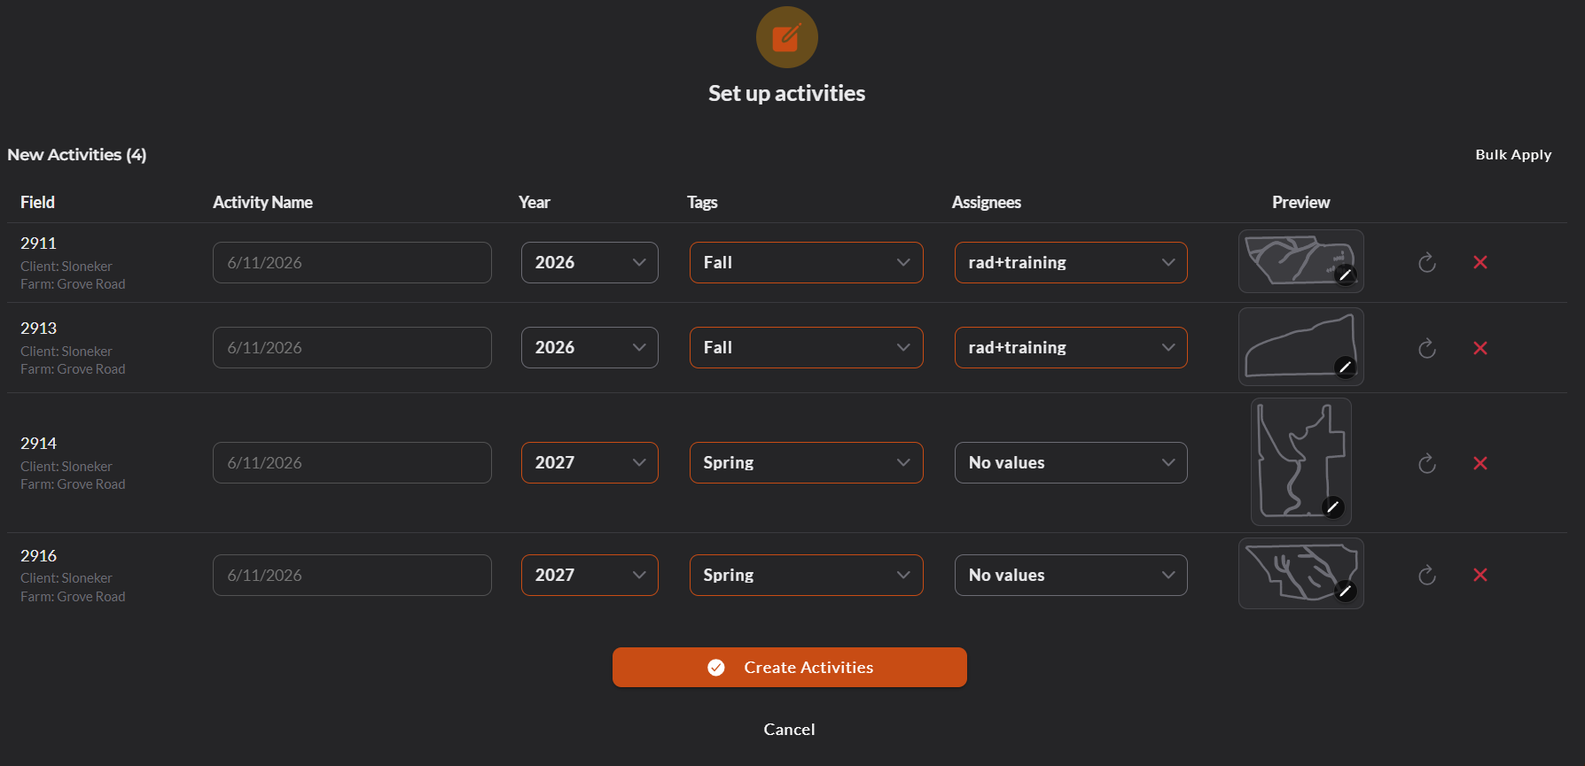Open Bulk Apply options
This screenshot has width=1585, height=766.
(x=1513, y=154)
